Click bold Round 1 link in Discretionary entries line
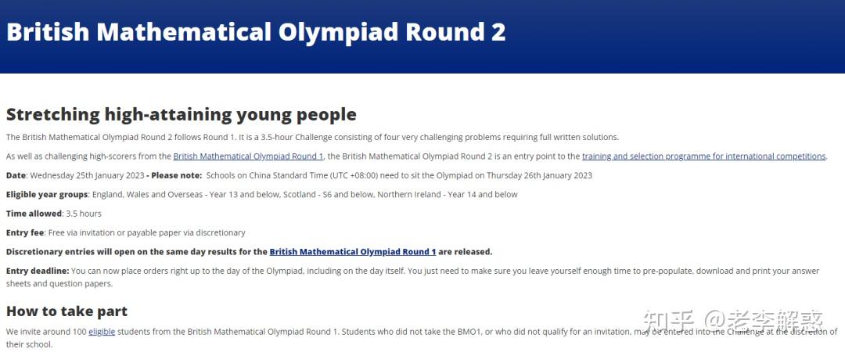This screenshot has height=356, width=845. point(352,252)
